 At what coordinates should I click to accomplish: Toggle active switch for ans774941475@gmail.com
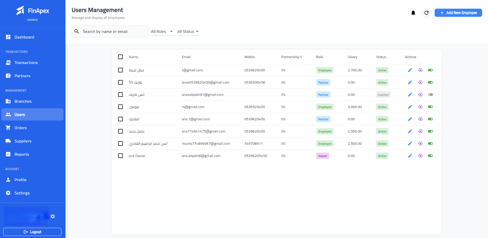click(x=430, y=131)
